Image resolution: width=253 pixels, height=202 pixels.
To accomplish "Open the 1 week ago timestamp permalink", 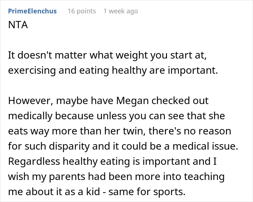I will click(x=121, y=11).
